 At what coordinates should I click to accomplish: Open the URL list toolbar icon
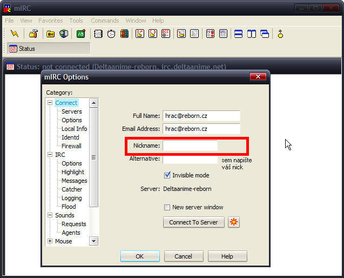point(223,34)
